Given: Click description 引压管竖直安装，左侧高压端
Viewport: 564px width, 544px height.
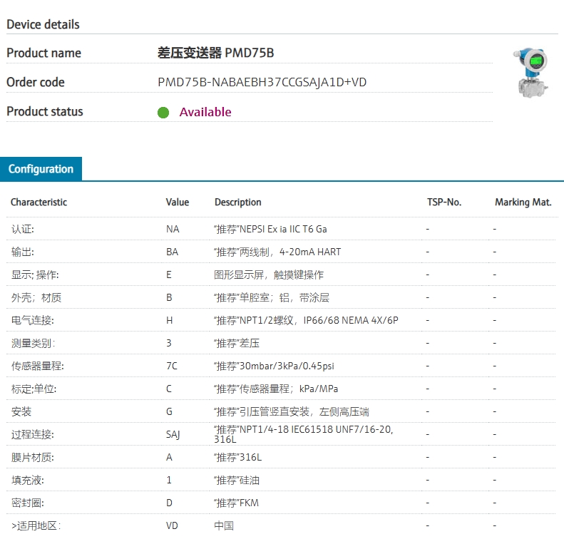Looking at the screenshot, I should point(292,411).
